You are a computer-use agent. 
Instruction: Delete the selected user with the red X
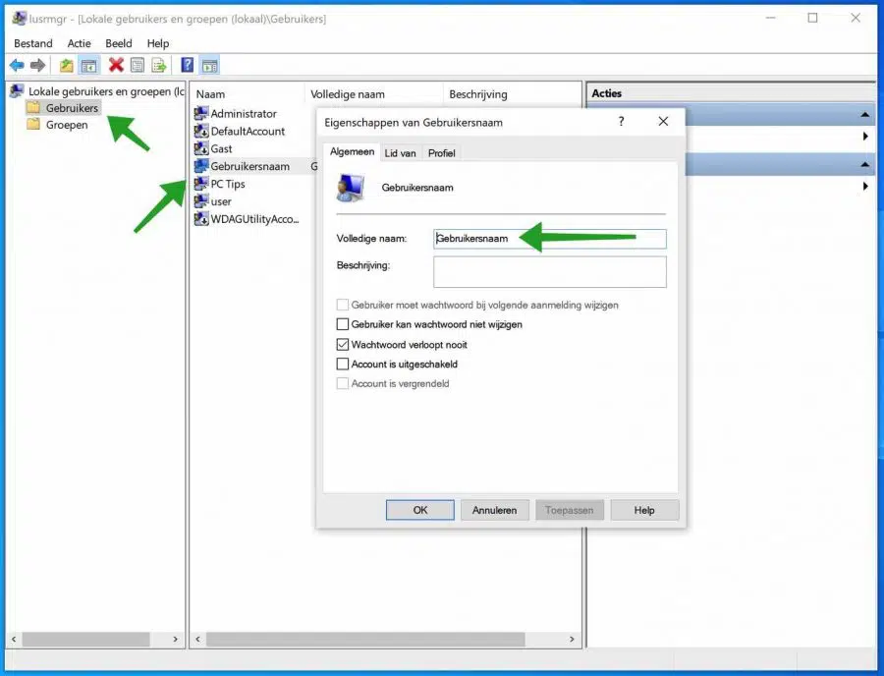[116, 65]
